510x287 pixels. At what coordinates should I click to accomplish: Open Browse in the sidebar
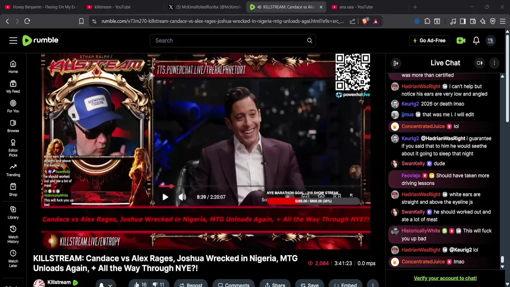[13, 126]
